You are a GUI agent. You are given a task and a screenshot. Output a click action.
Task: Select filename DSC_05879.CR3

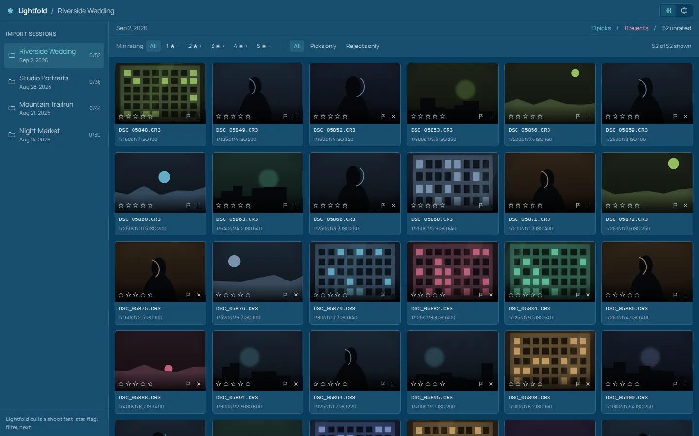tap(334, 309)
